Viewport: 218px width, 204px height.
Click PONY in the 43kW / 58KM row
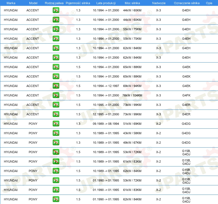coord(33,133)
